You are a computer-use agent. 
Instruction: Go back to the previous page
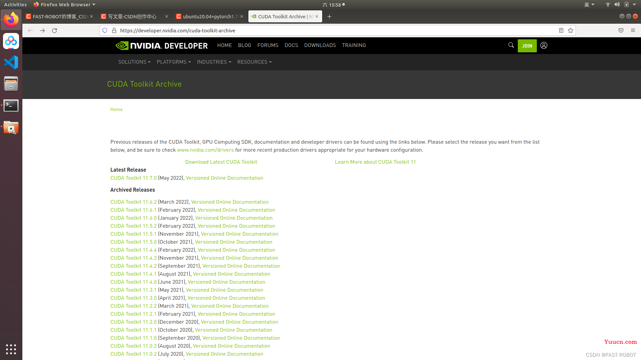coord(30,30)
